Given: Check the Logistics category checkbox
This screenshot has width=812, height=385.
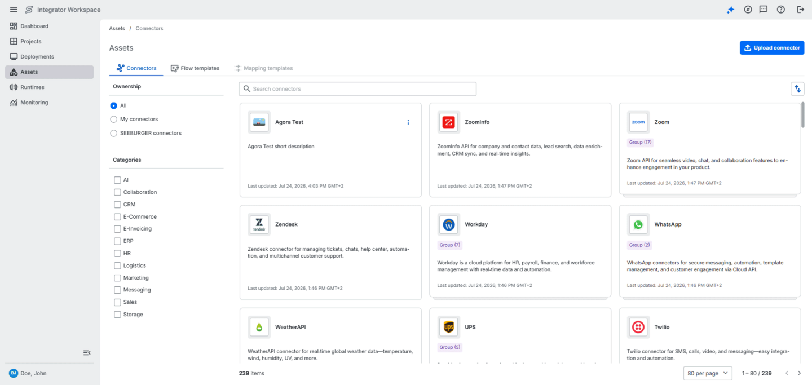Looking at the screenshot, I should pos(117,265).
